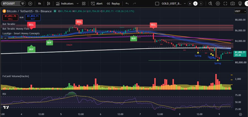The height and width of the screenshot is (117, 248).
Task: Click the blue 81,892.71 BUY order button
Action: pyautogui.click(x=33, y=18)
